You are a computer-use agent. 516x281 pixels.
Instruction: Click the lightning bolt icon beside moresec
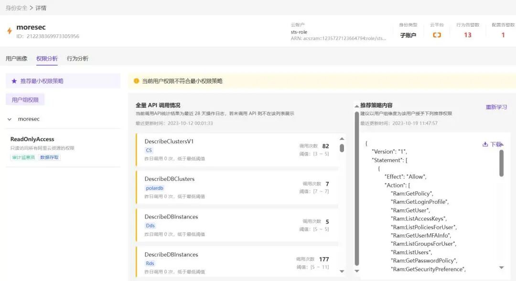[x=10, y=31]
